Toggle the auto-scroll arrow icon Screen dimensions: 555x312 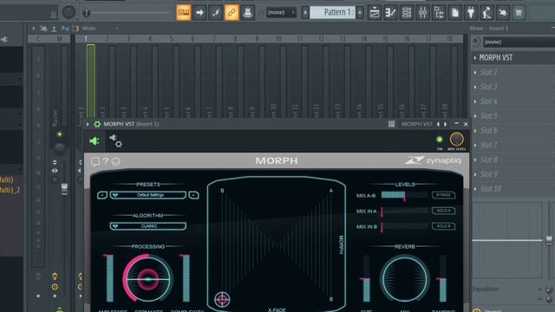(x=199, y=13)
